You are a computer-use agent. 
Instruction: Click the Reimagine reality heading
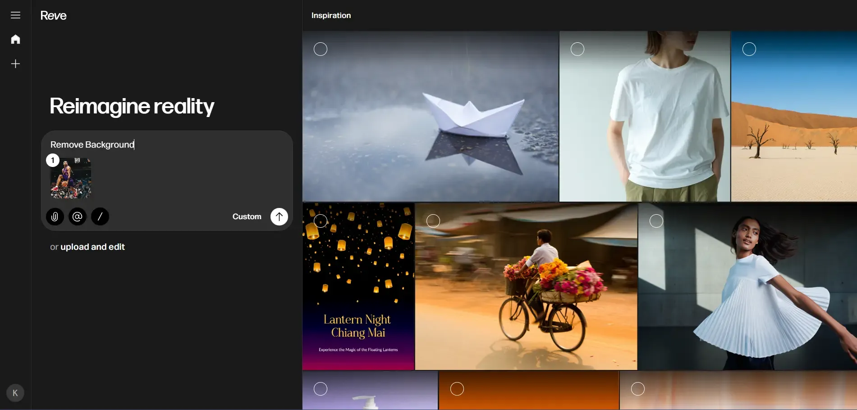[x=132, y=106]
